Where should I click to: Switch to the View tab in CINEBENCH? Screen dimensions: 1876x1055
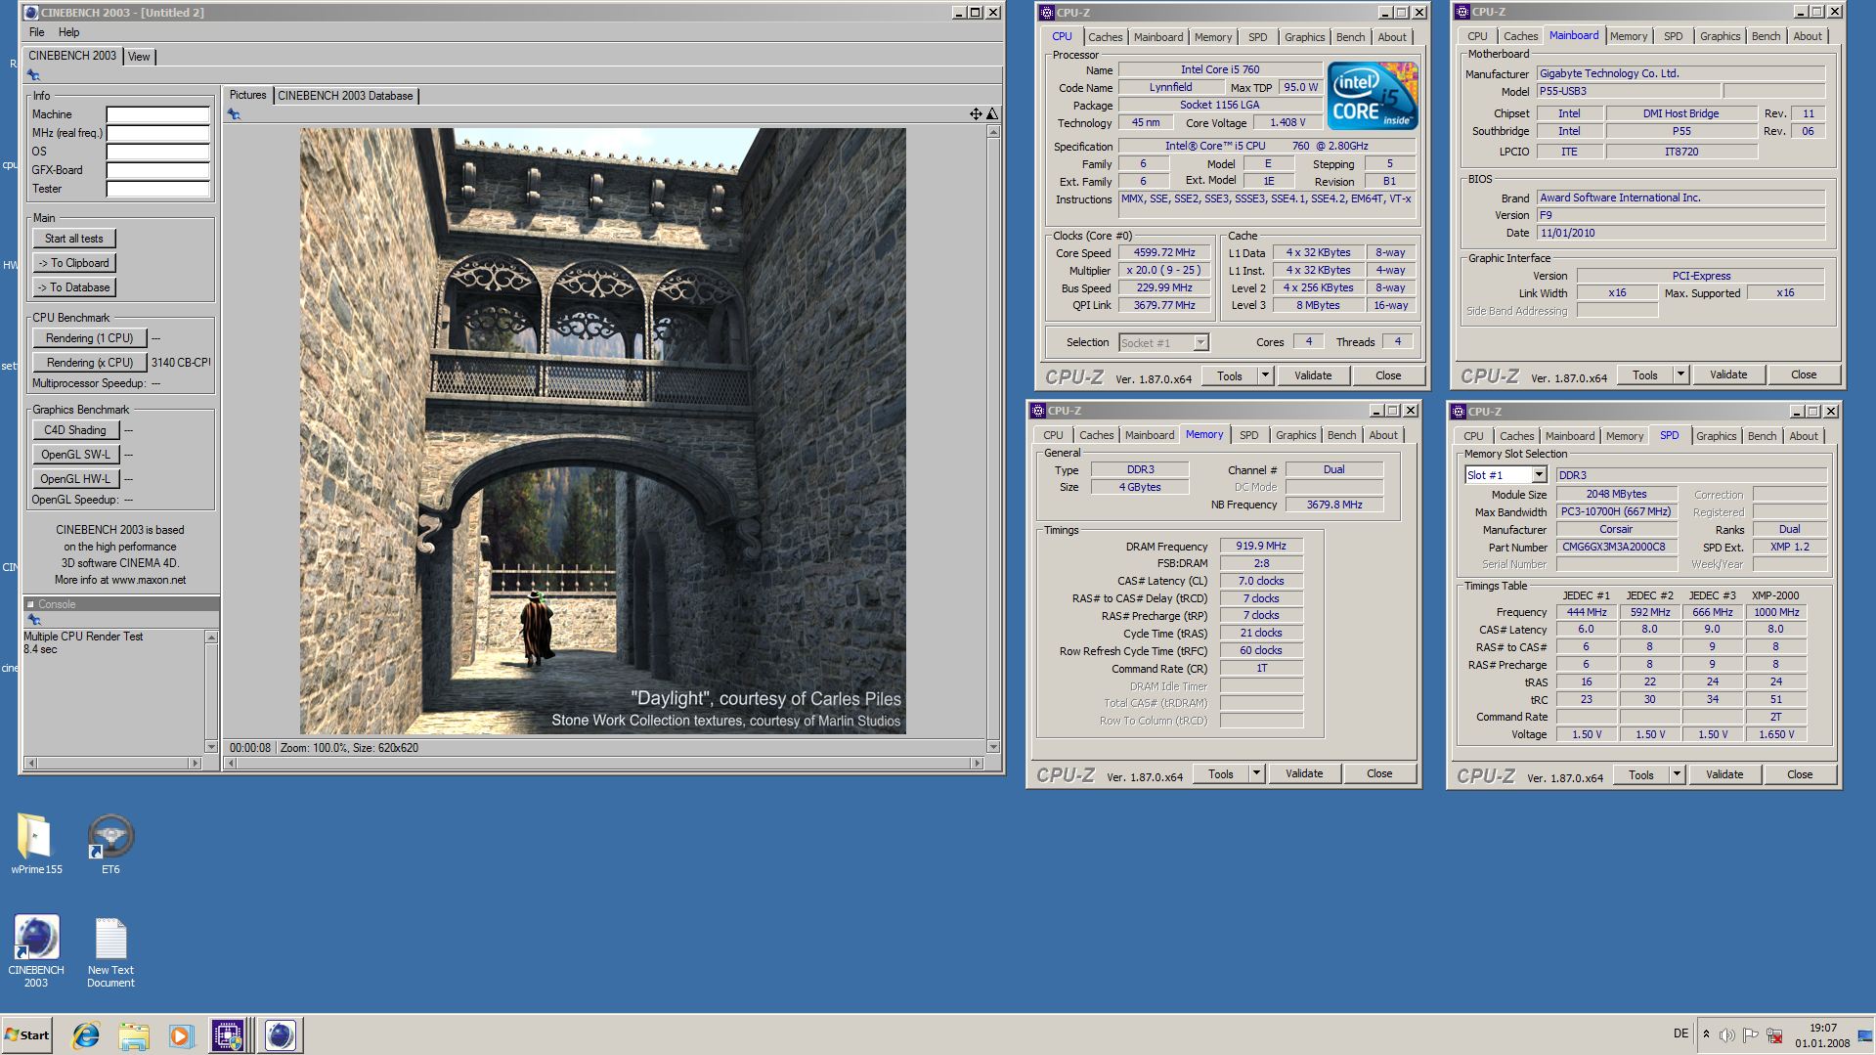139,57
